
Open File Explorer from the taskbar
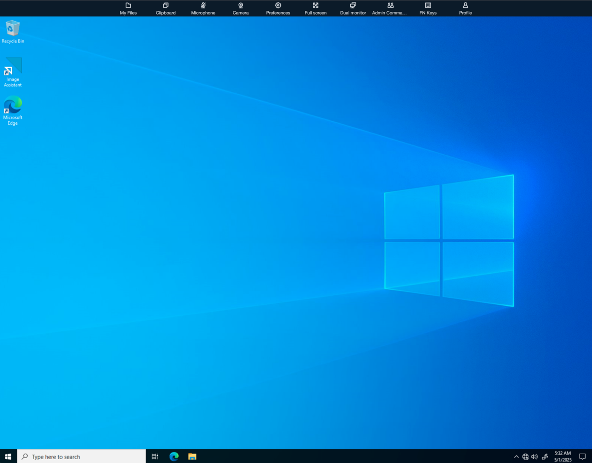192,457
